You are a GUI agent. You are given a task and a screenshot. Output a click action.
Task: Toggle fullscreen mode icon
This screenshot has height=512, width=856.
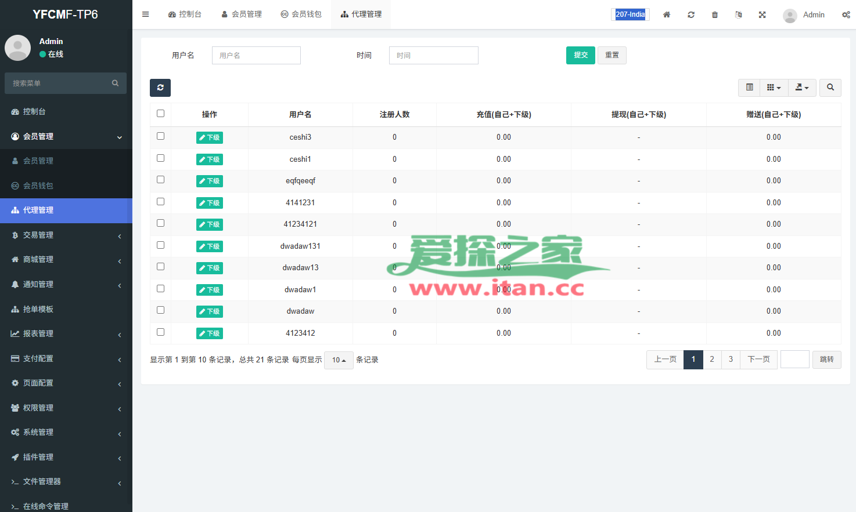pos(762,14)
